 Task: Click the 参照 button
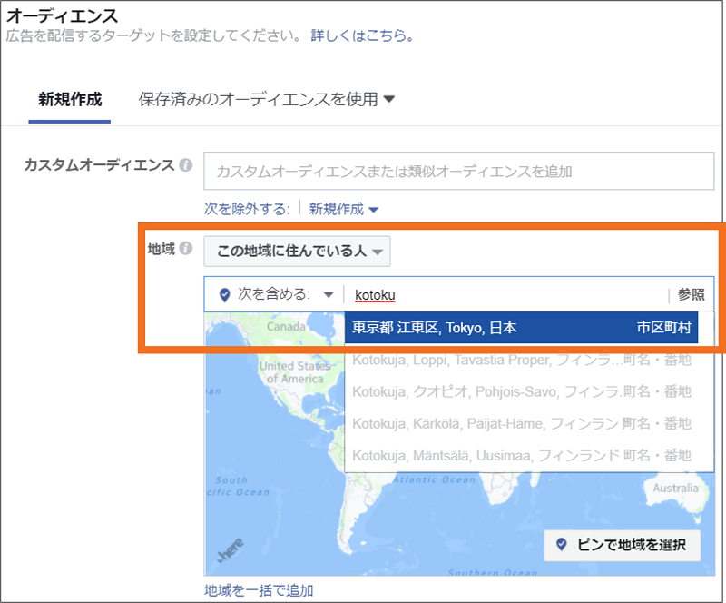(x=691, y=295)
